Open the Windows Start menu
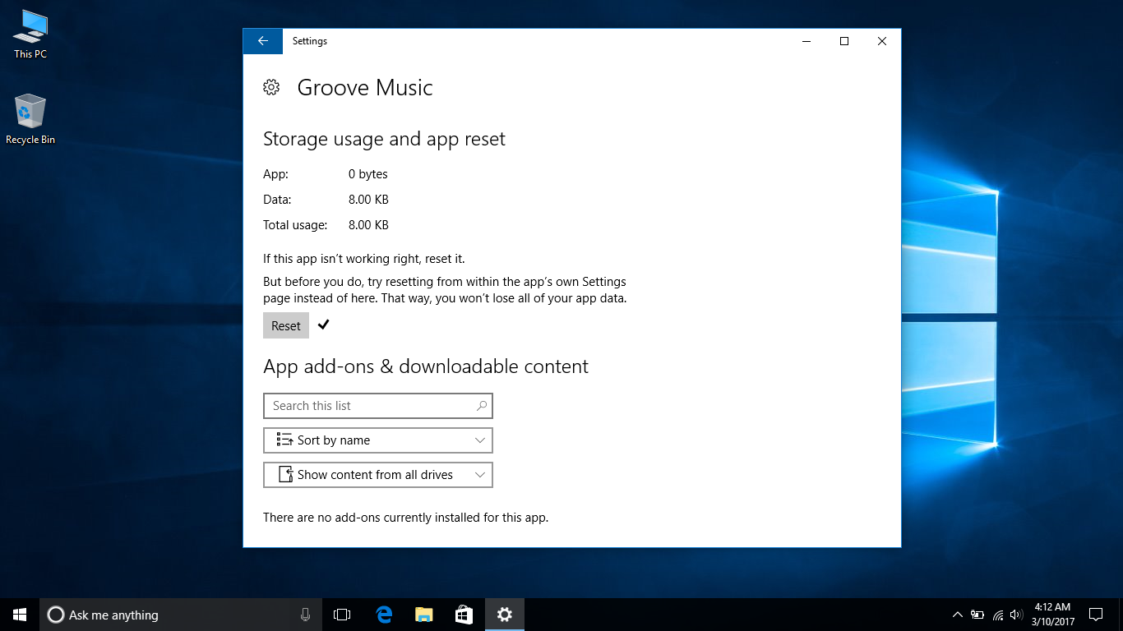Viewport: 1123px width, 631px height. tap(20, 615)
